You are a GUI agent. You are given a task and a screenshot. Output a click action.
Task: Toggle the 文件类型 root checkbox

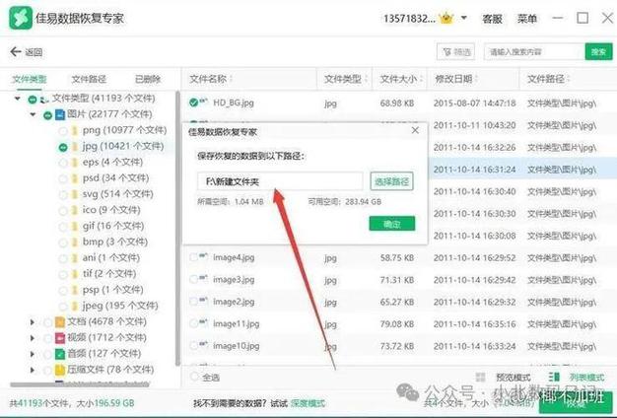[x=33, y=100]
